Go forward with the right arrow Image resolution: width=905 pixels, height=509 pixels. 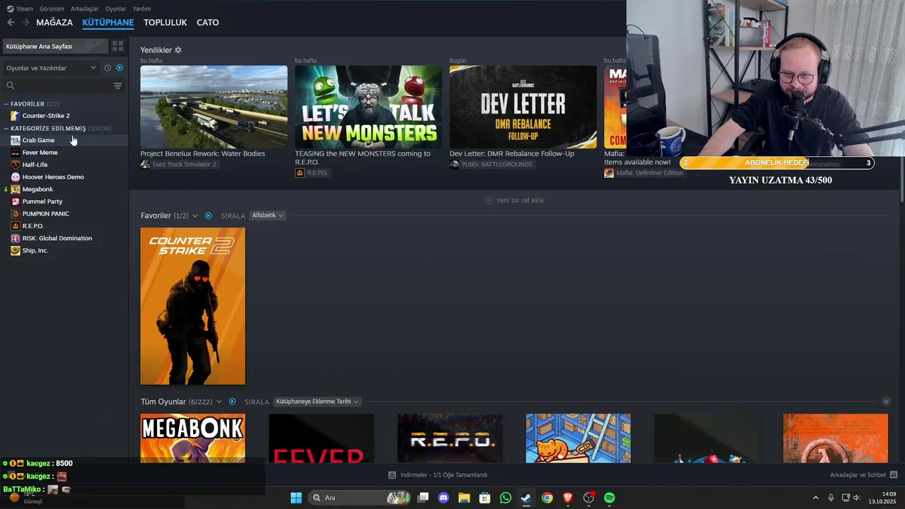(26, 23)
